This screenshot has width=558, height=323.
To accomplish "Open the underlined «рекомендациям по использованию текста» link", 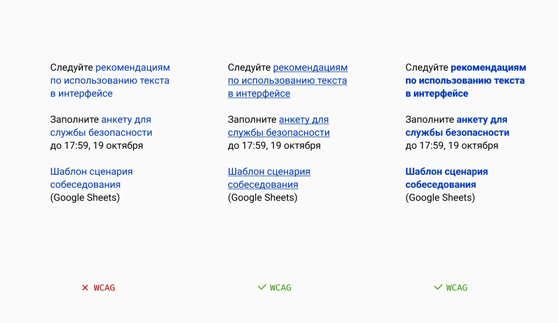I will (287, 80).
